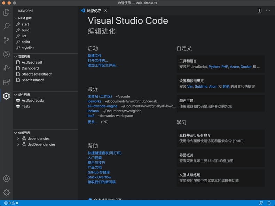Open recent folder iceluna
This screenshot has height=206, width=275.
tap(93, 111)
